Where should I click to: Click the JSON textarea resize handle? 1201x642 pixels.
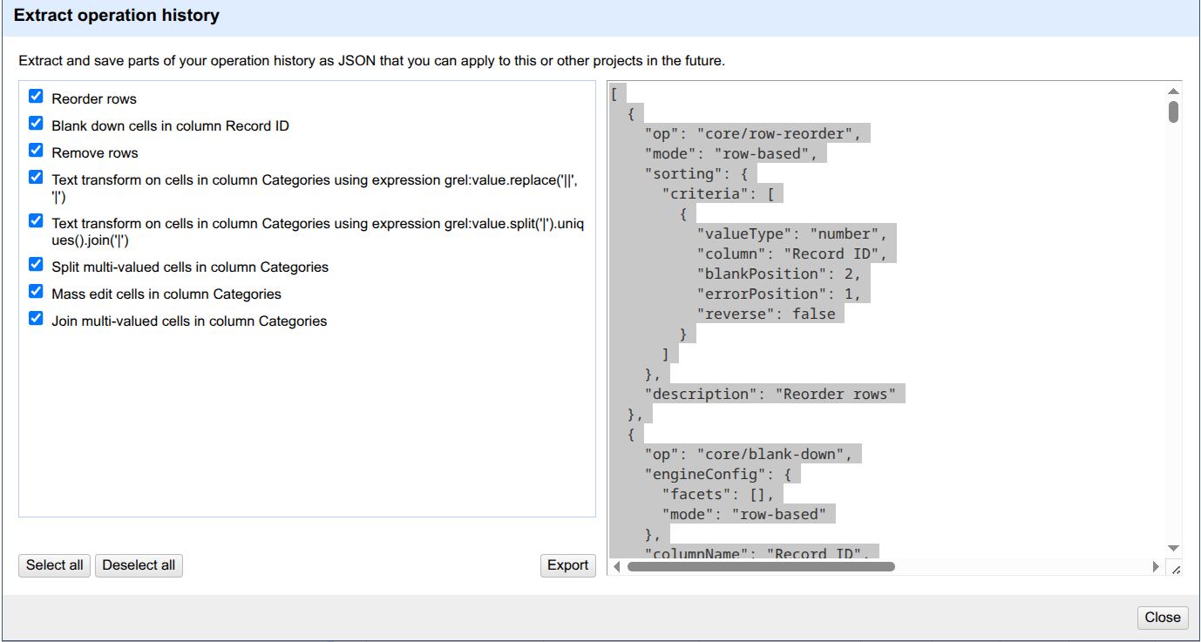(1175, 569)
